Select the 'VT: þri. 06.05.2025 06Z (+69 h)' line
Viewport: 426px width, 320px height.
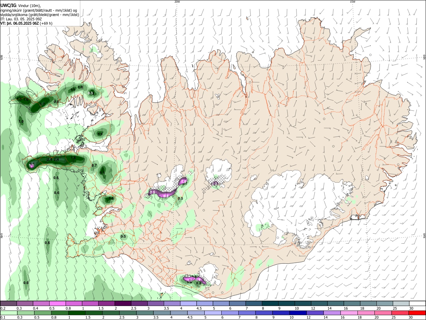(x=26, y=23)
